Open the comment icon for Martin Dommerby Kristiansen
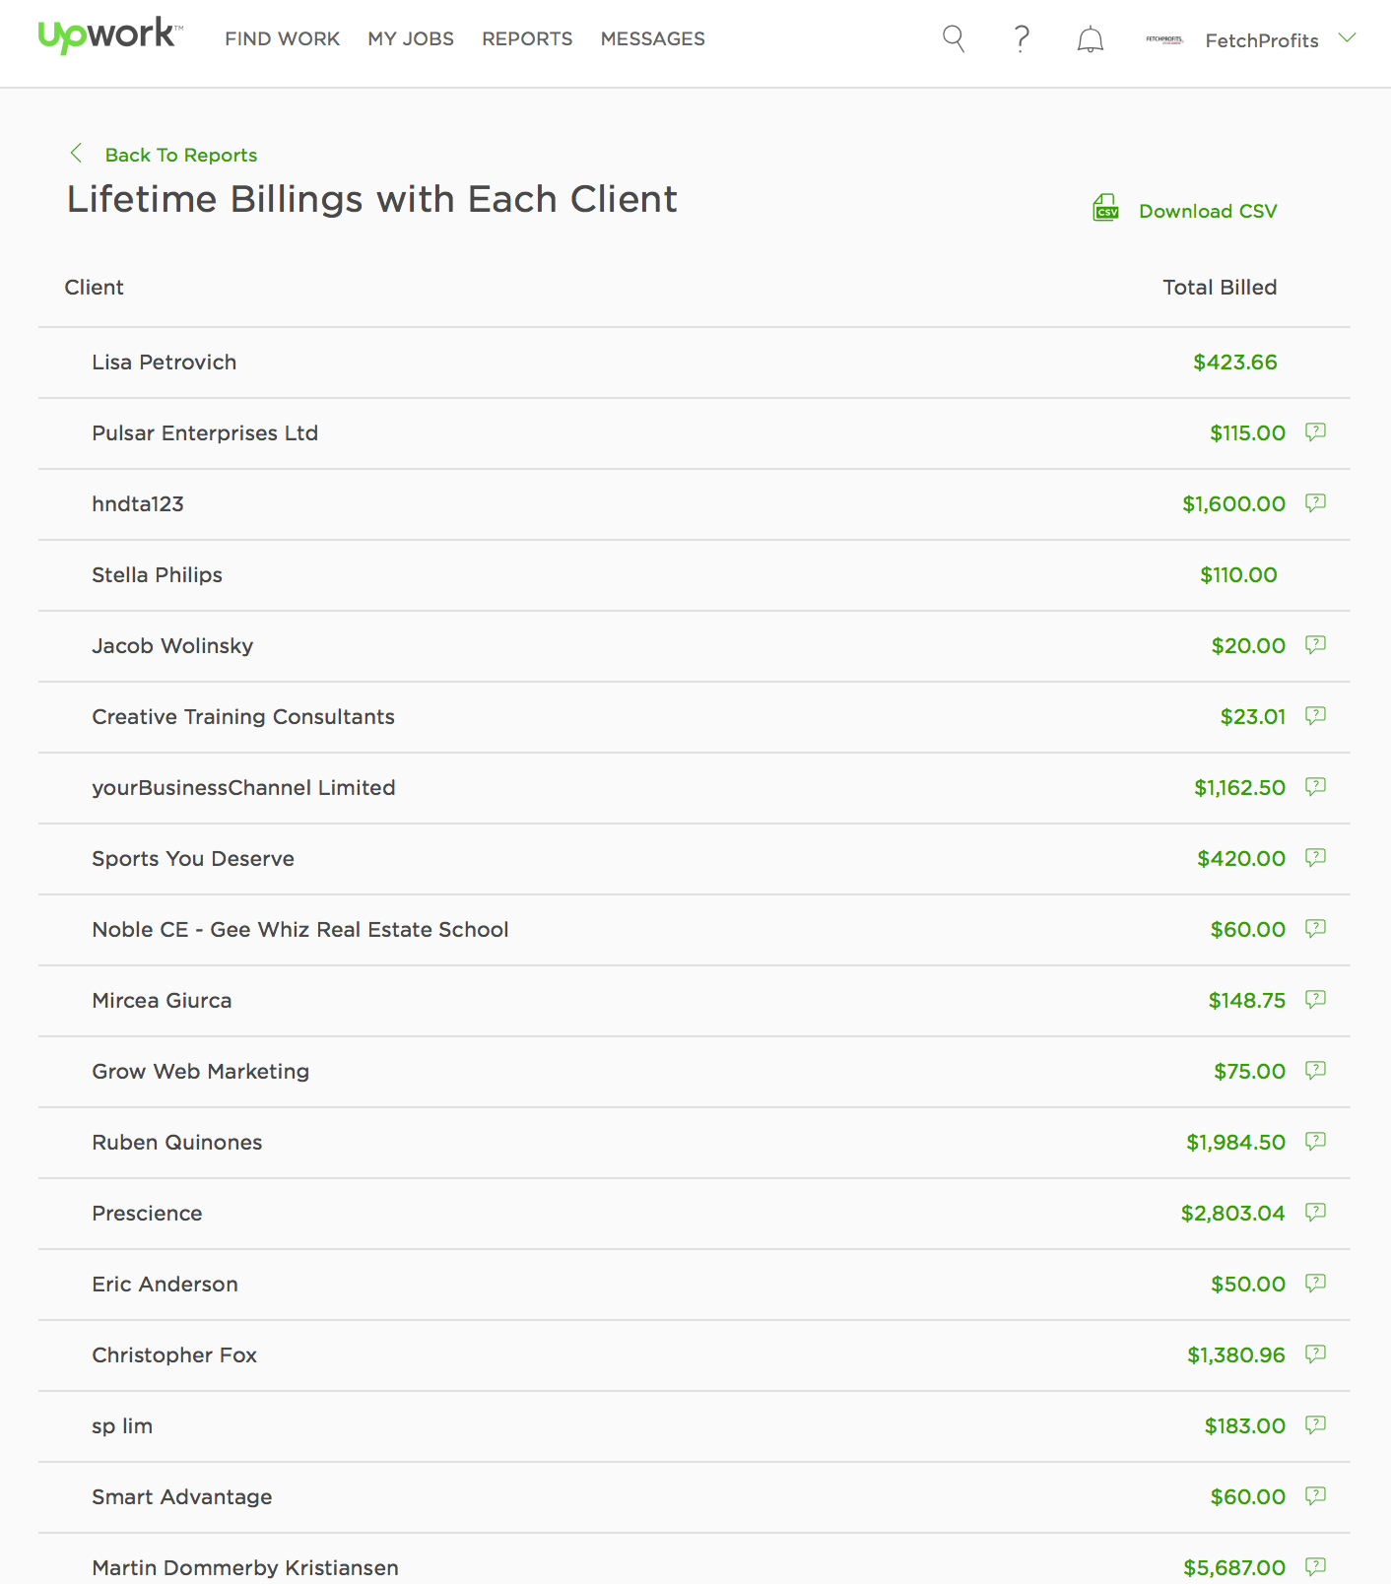Viewport: 1391px width, 1584px height. click(1315, 1566)
